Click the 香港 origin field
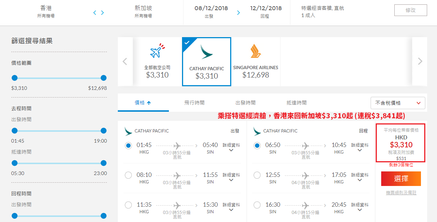The image size is (437, 222). 46,11
